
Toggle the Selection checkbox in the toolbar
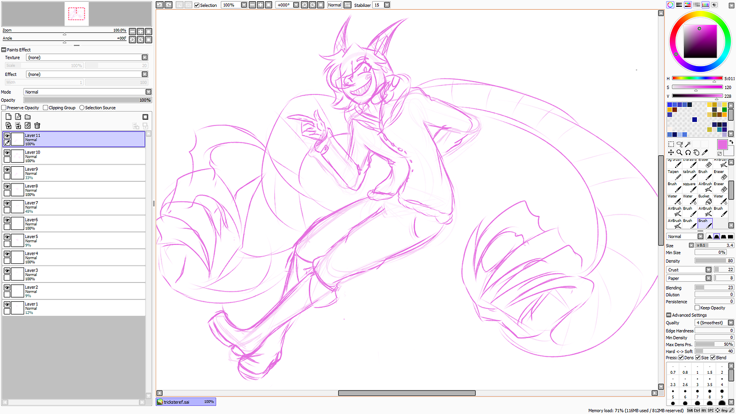[x=197, y=5]
